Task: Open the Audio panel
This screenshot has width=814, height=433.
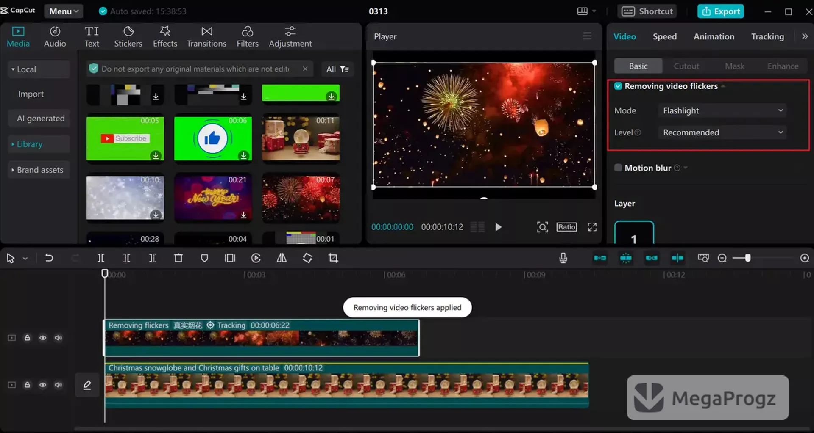Action: click(55, 37)
